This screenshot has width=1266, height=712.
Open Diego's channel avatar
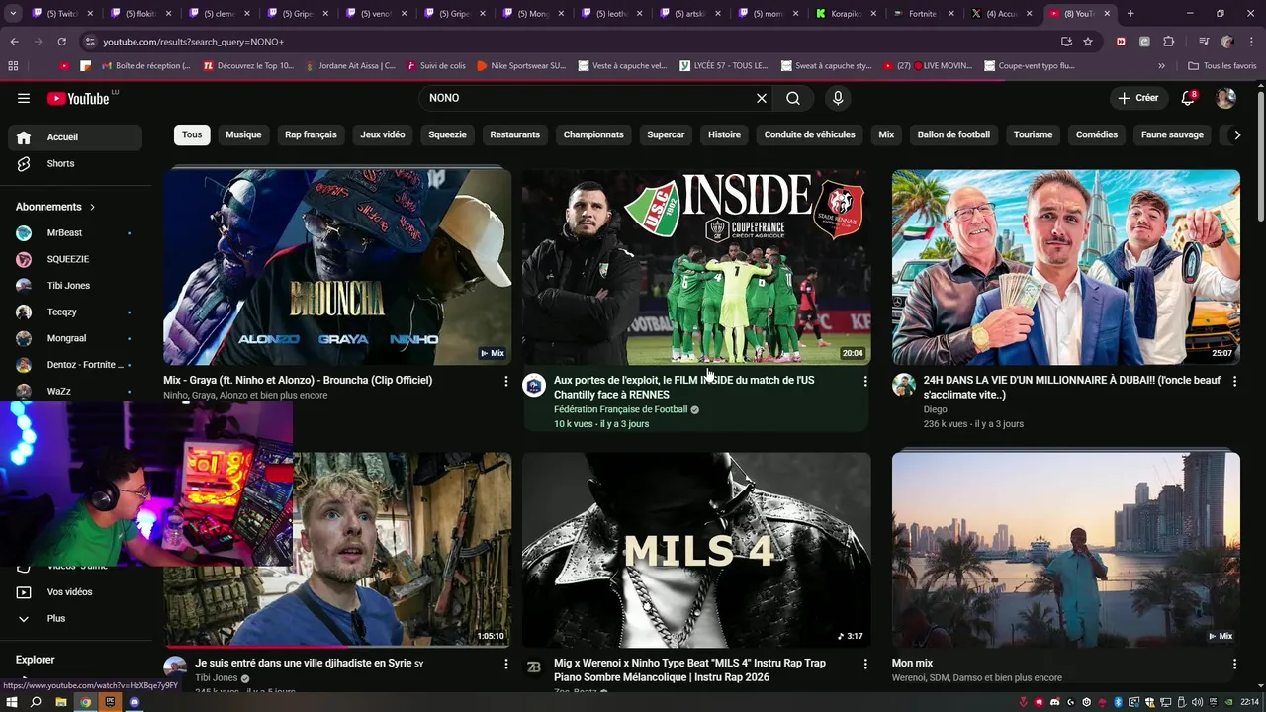(904, 386)
